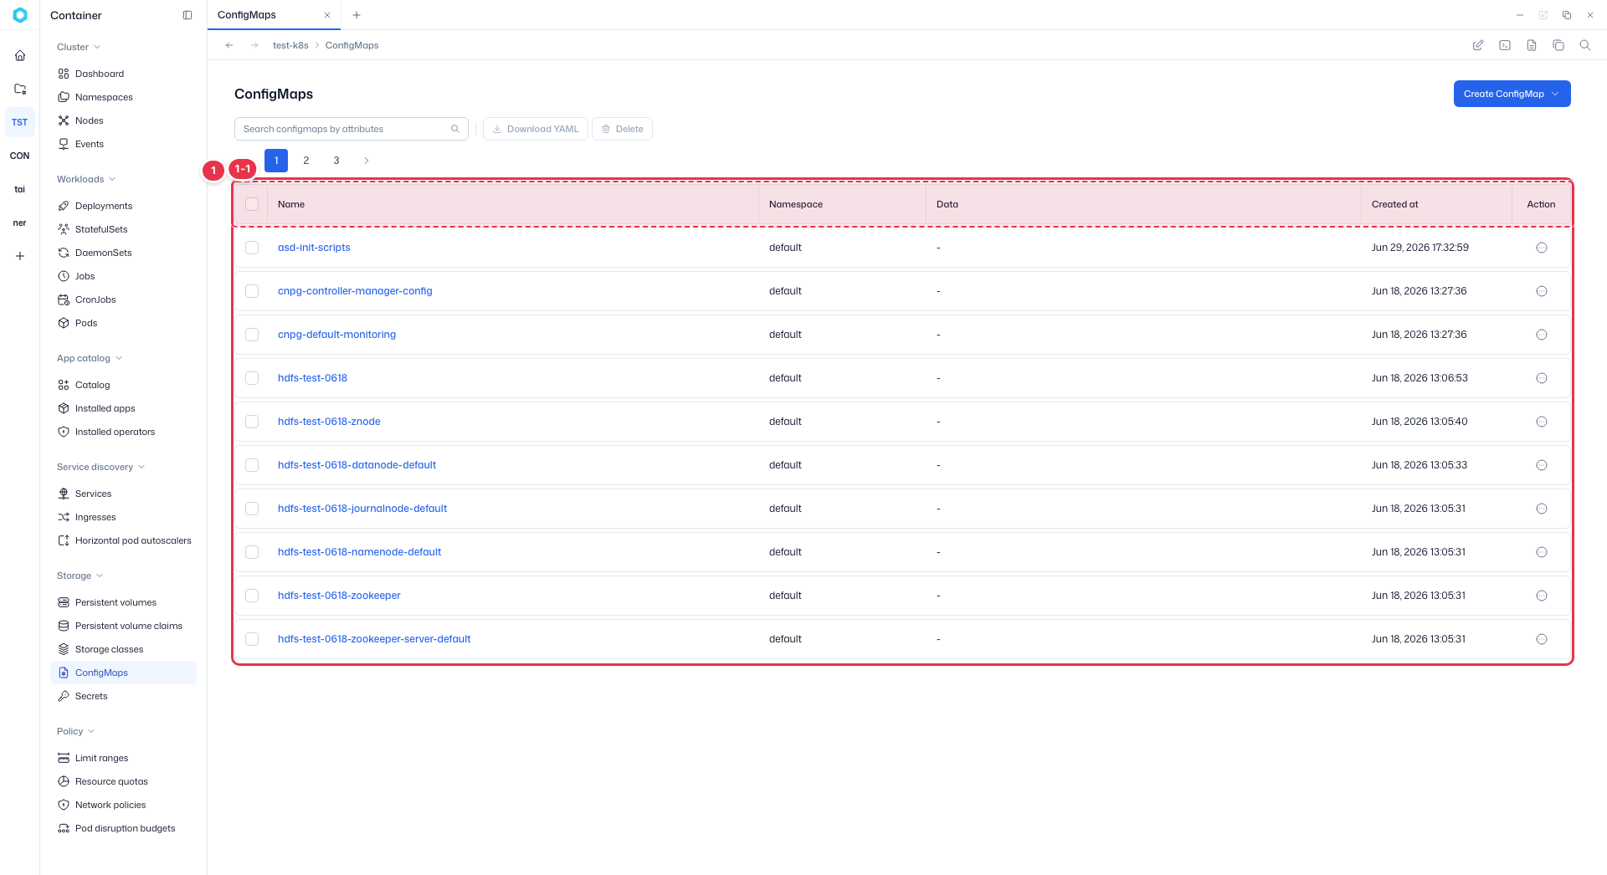Open hdfs-test-0618-datanode-default configmap link

pos(357,465)
